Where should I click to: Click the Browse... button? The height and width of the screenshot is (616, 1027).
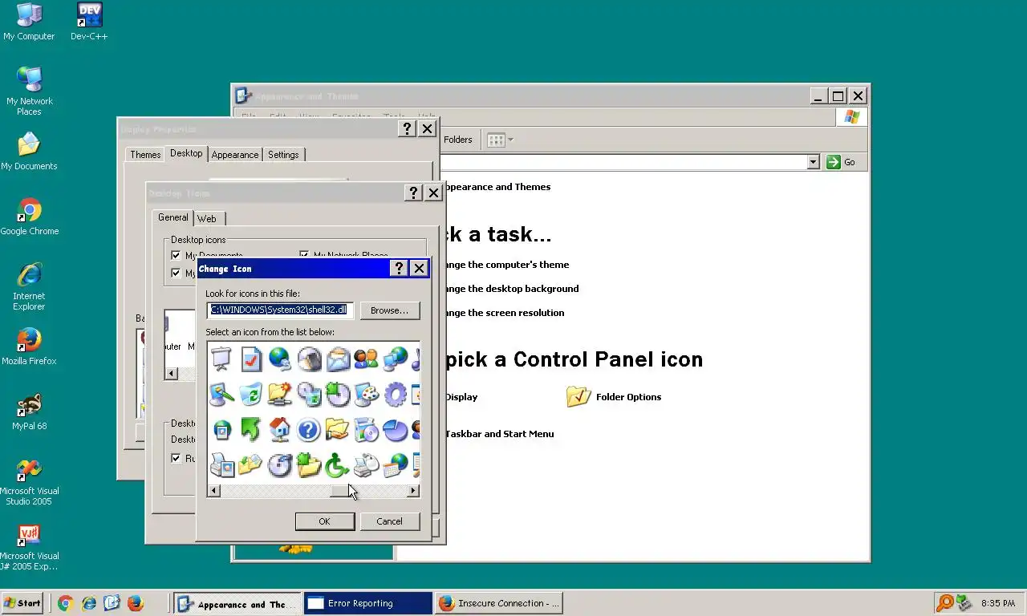[x=390, y=310]
